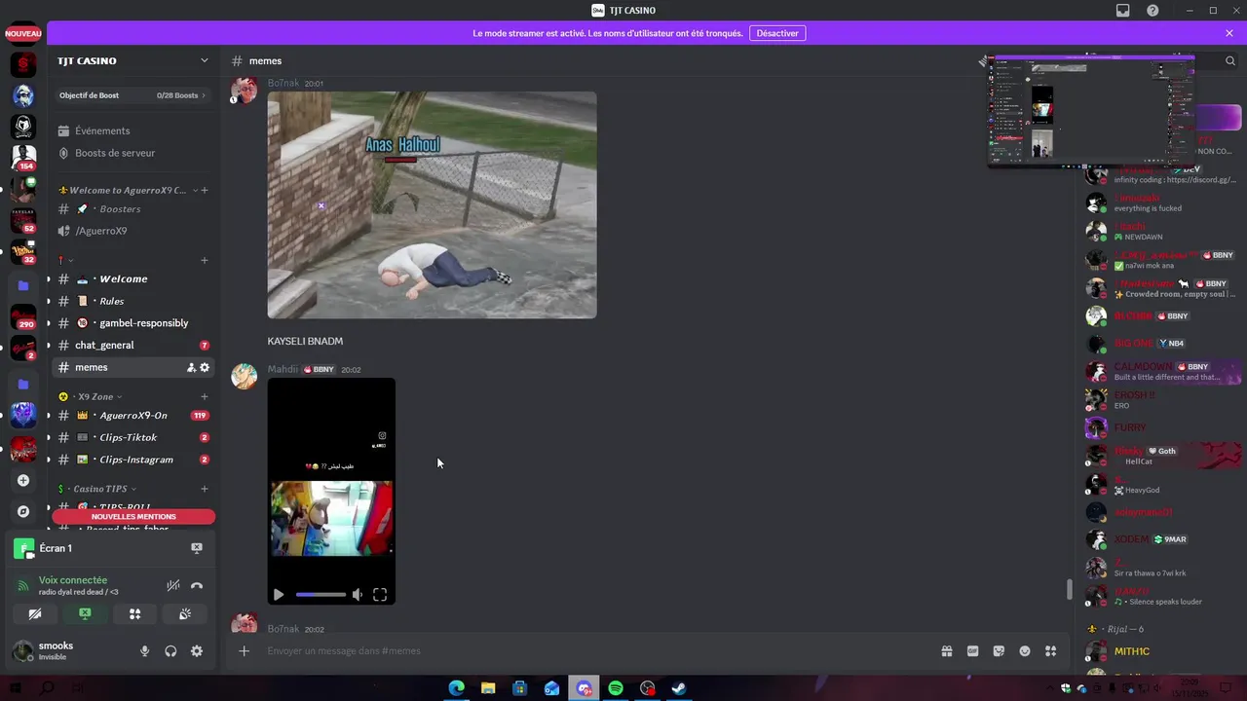Stop screen sharing next to Écran 1
The height and width of the screenshot is (701, 1247).
click(197, 548)
